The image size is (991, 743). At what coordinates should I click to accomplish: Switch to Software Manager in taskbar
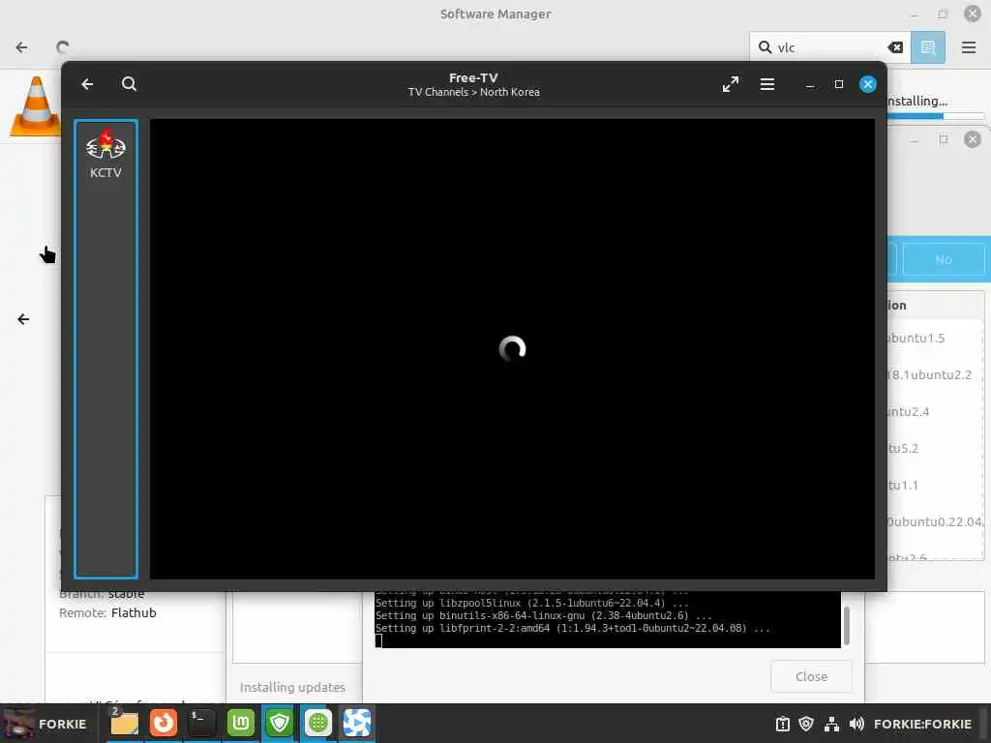coord(317,724)
